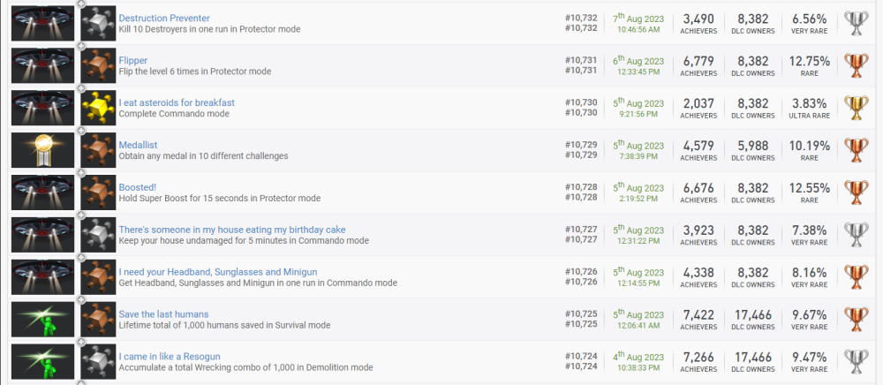883x385 pixels.
Task: Open the Flipper trophy link
Action: tap(133, 60)
